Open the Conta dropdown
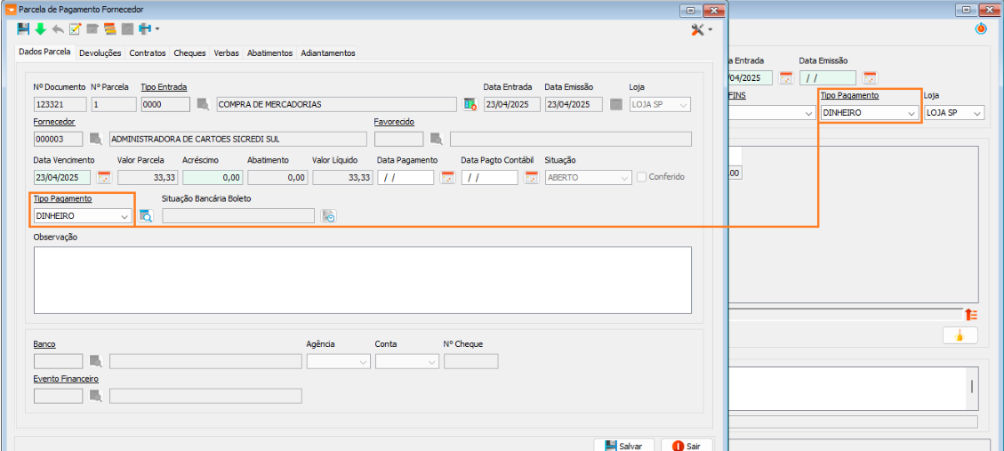 pos(431,362)
